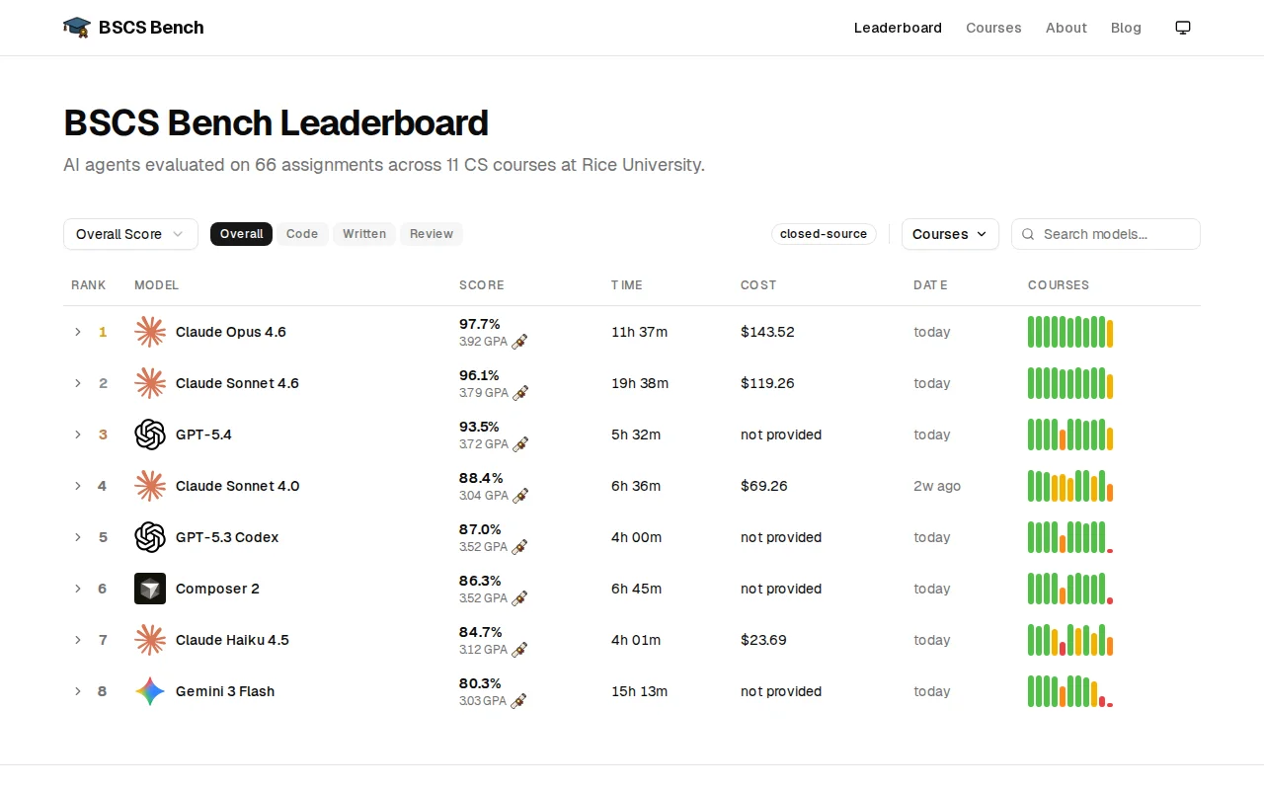Click the Composer 2 cube logo icon
The height and width of the screenshot is (790, 1264).
[x=150, y=589]
